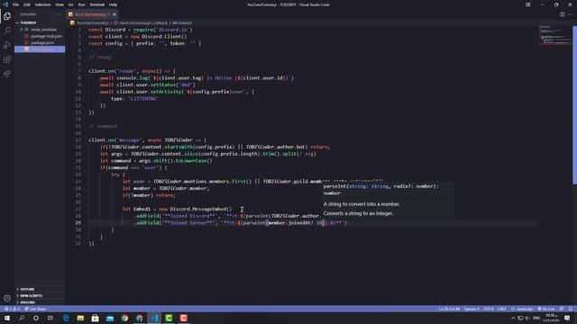This screenshot has height=324, width=577.
Task: Open the Extensions view
Action: [7, 59]
